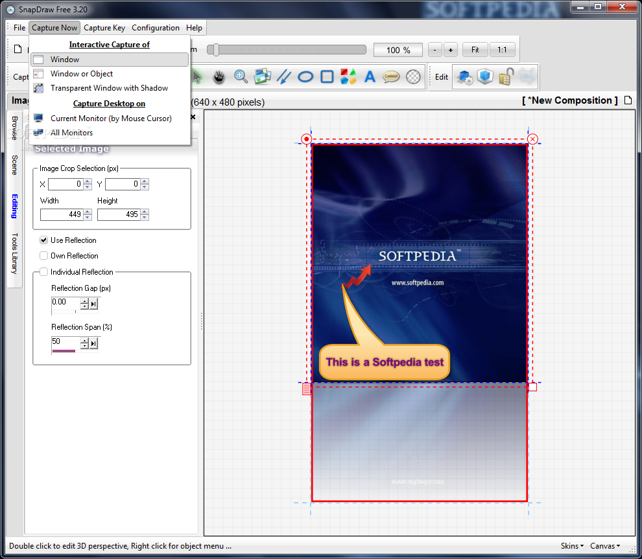
Task: Click the red circle dot handle on image
Action: (x=306, y=139)
